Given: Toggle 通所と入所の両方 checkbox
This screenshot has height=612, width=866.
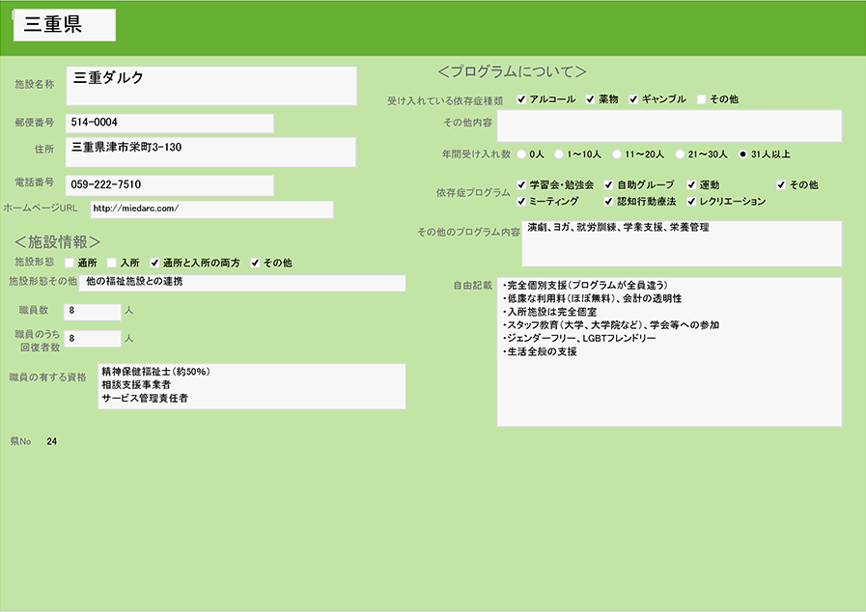Looking at the screenshot, I should [154, 263].
